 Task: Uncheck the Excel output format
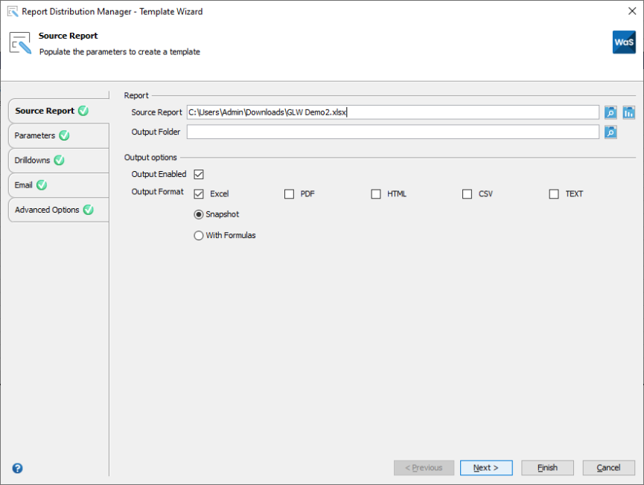tap(198, 193)
